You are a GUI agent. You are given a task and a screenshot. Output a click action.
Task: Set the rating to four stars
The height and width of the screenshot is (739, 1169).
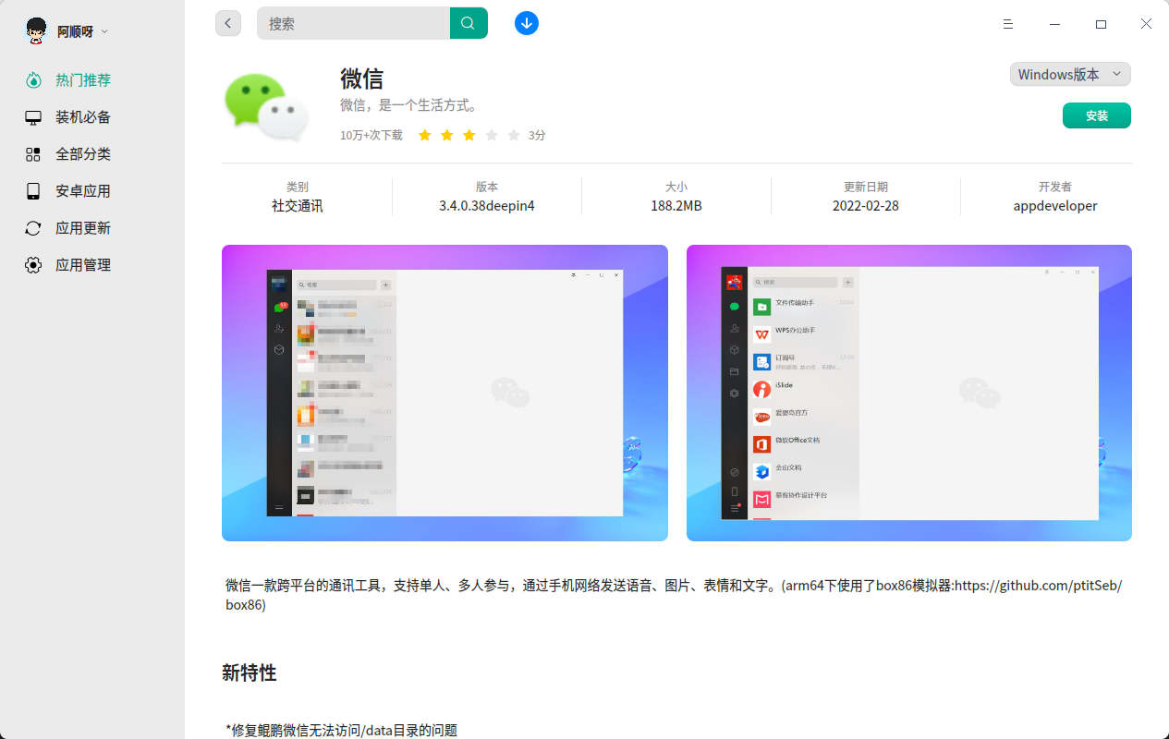[492, 135]
